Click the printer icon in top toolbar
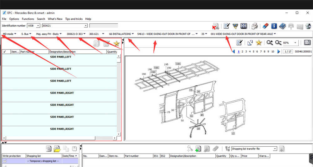The image size is (313, 167). tap(255, 26)
